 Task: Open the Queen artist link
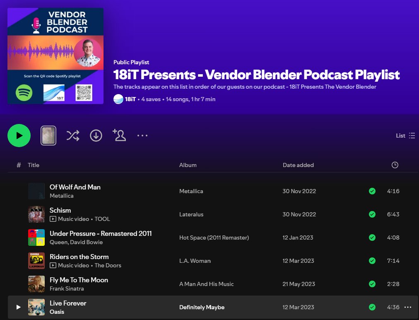58,242
